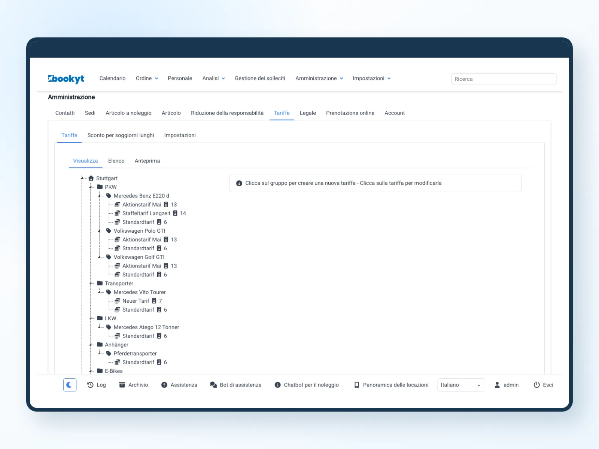Open the Italiano language dropdown
The width and height of the screenshot is (599, 449).
click(x=460, y=385)
